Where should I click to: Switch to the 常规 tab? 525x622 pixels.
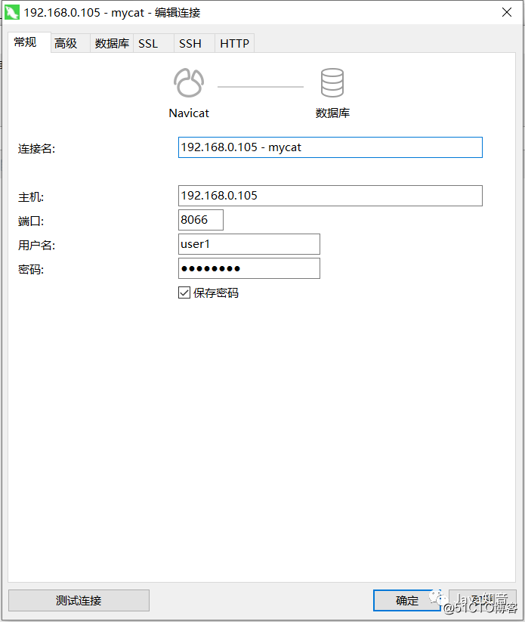tap(29, 42)
